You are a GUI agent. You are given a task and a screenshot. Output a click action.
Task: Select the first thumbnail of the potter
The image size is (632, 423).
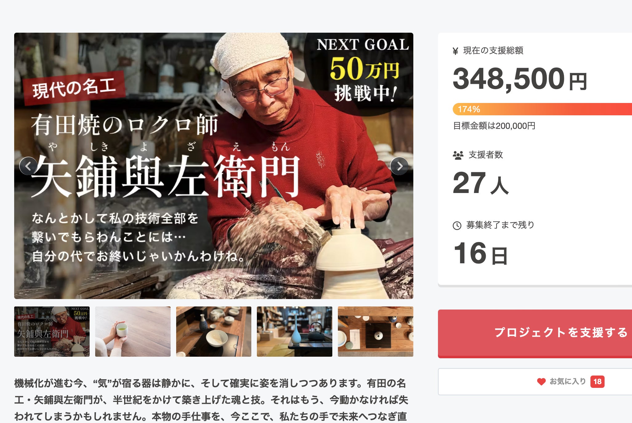52,331
